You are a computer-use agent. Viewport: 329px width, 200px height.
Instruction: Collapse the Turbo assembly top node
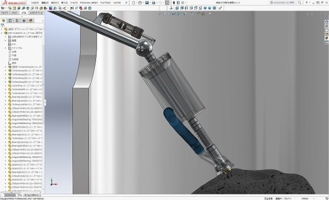point(2,33)
